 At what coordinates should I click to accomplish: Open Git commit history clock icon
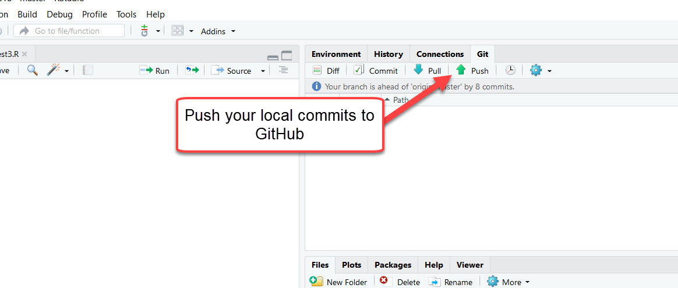point(510,70)
